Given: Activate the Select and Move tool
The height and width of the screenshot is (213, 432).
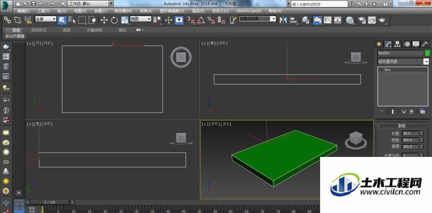Looking at the screenshot, I should (104, 20).
